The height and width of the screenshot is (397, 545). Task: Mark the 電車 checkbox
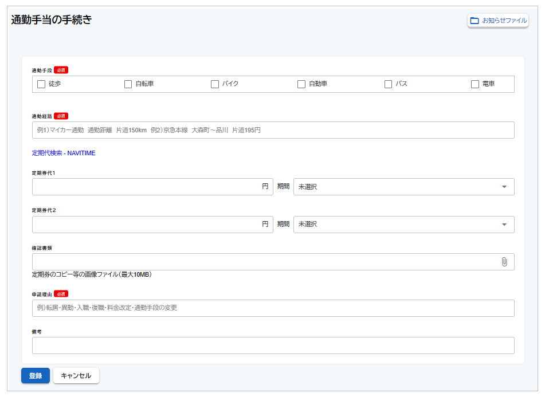coord(475,84)
